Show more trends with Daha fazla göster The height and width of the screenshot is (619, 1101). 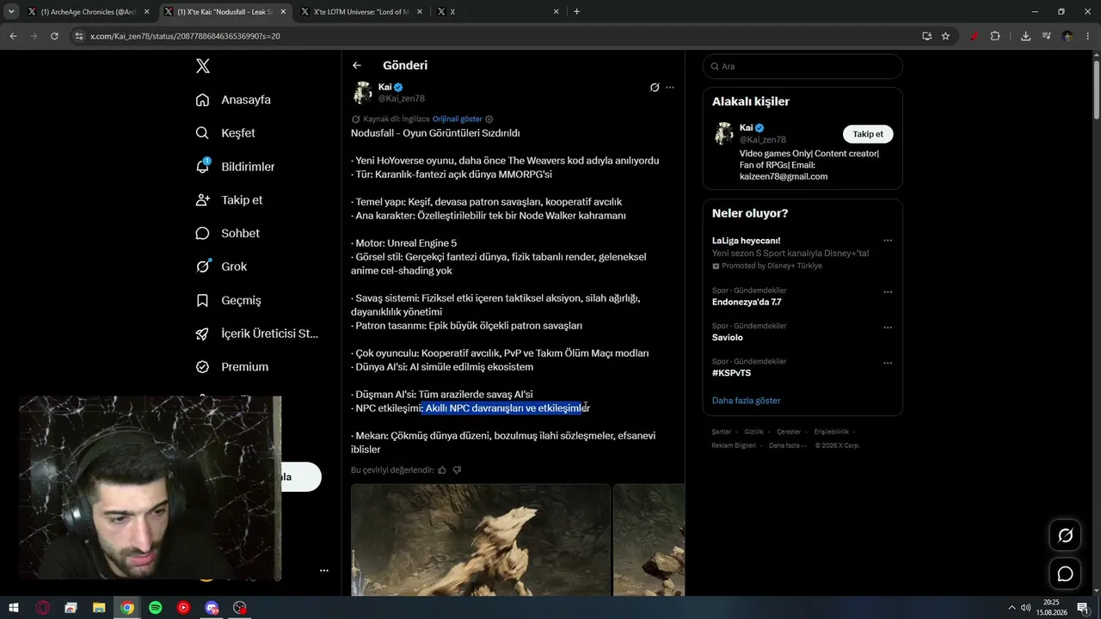pos(747,401)
